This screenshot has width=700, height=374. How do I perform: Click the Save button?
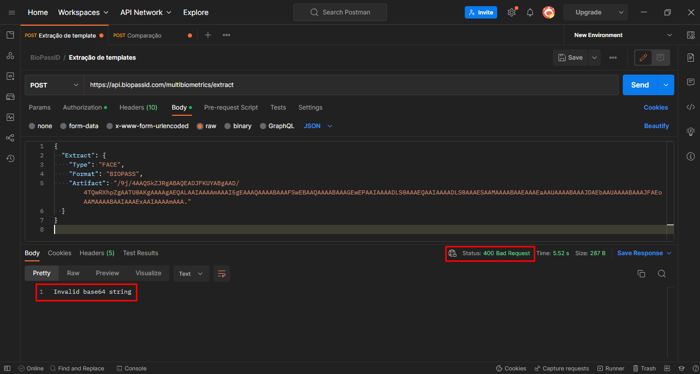pos(571,58)
